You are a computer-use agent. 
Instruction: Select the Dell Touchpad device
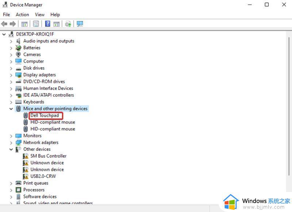pos(45,115)
